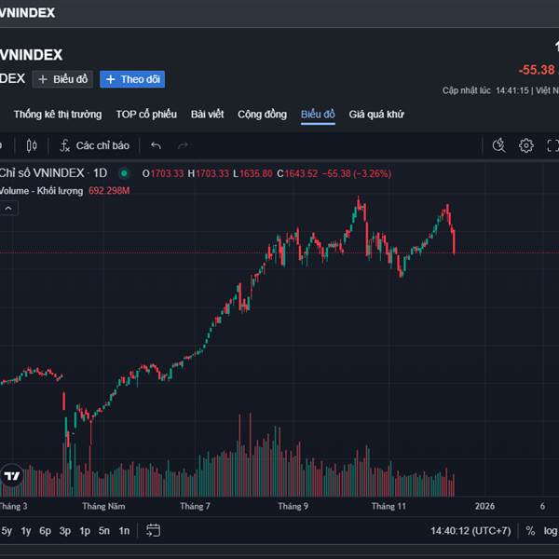Select the 5y time range
The width and height of the screenshot is (559, 559).
coord(7,531)
